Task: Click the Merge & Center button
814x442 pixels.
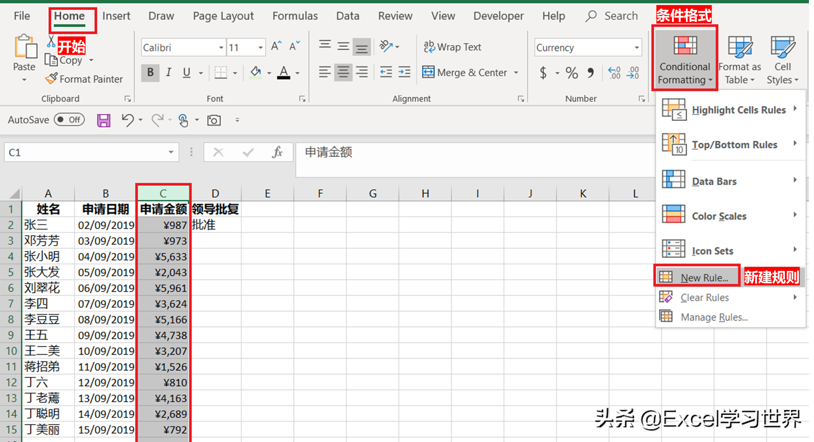Action: point(465,73)
